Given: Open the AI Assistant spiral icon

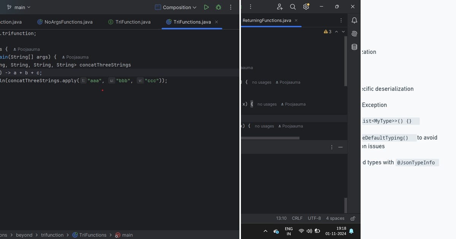Looking at the screenshot, I should coord(354,34).
